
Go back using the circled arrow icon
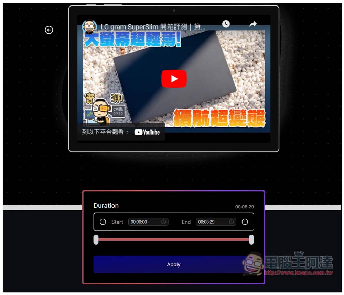49,30
